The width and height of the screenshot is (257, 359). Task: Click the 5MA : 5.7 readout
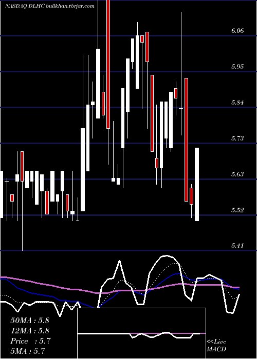(x=28, y=351)
